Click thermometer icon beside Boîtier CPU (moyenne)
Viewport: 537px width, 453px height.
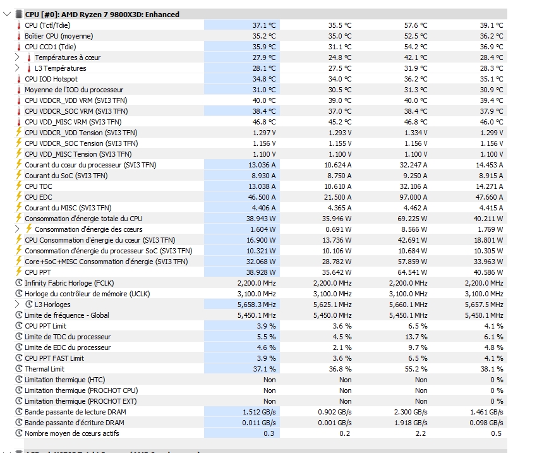click(19, 36)
